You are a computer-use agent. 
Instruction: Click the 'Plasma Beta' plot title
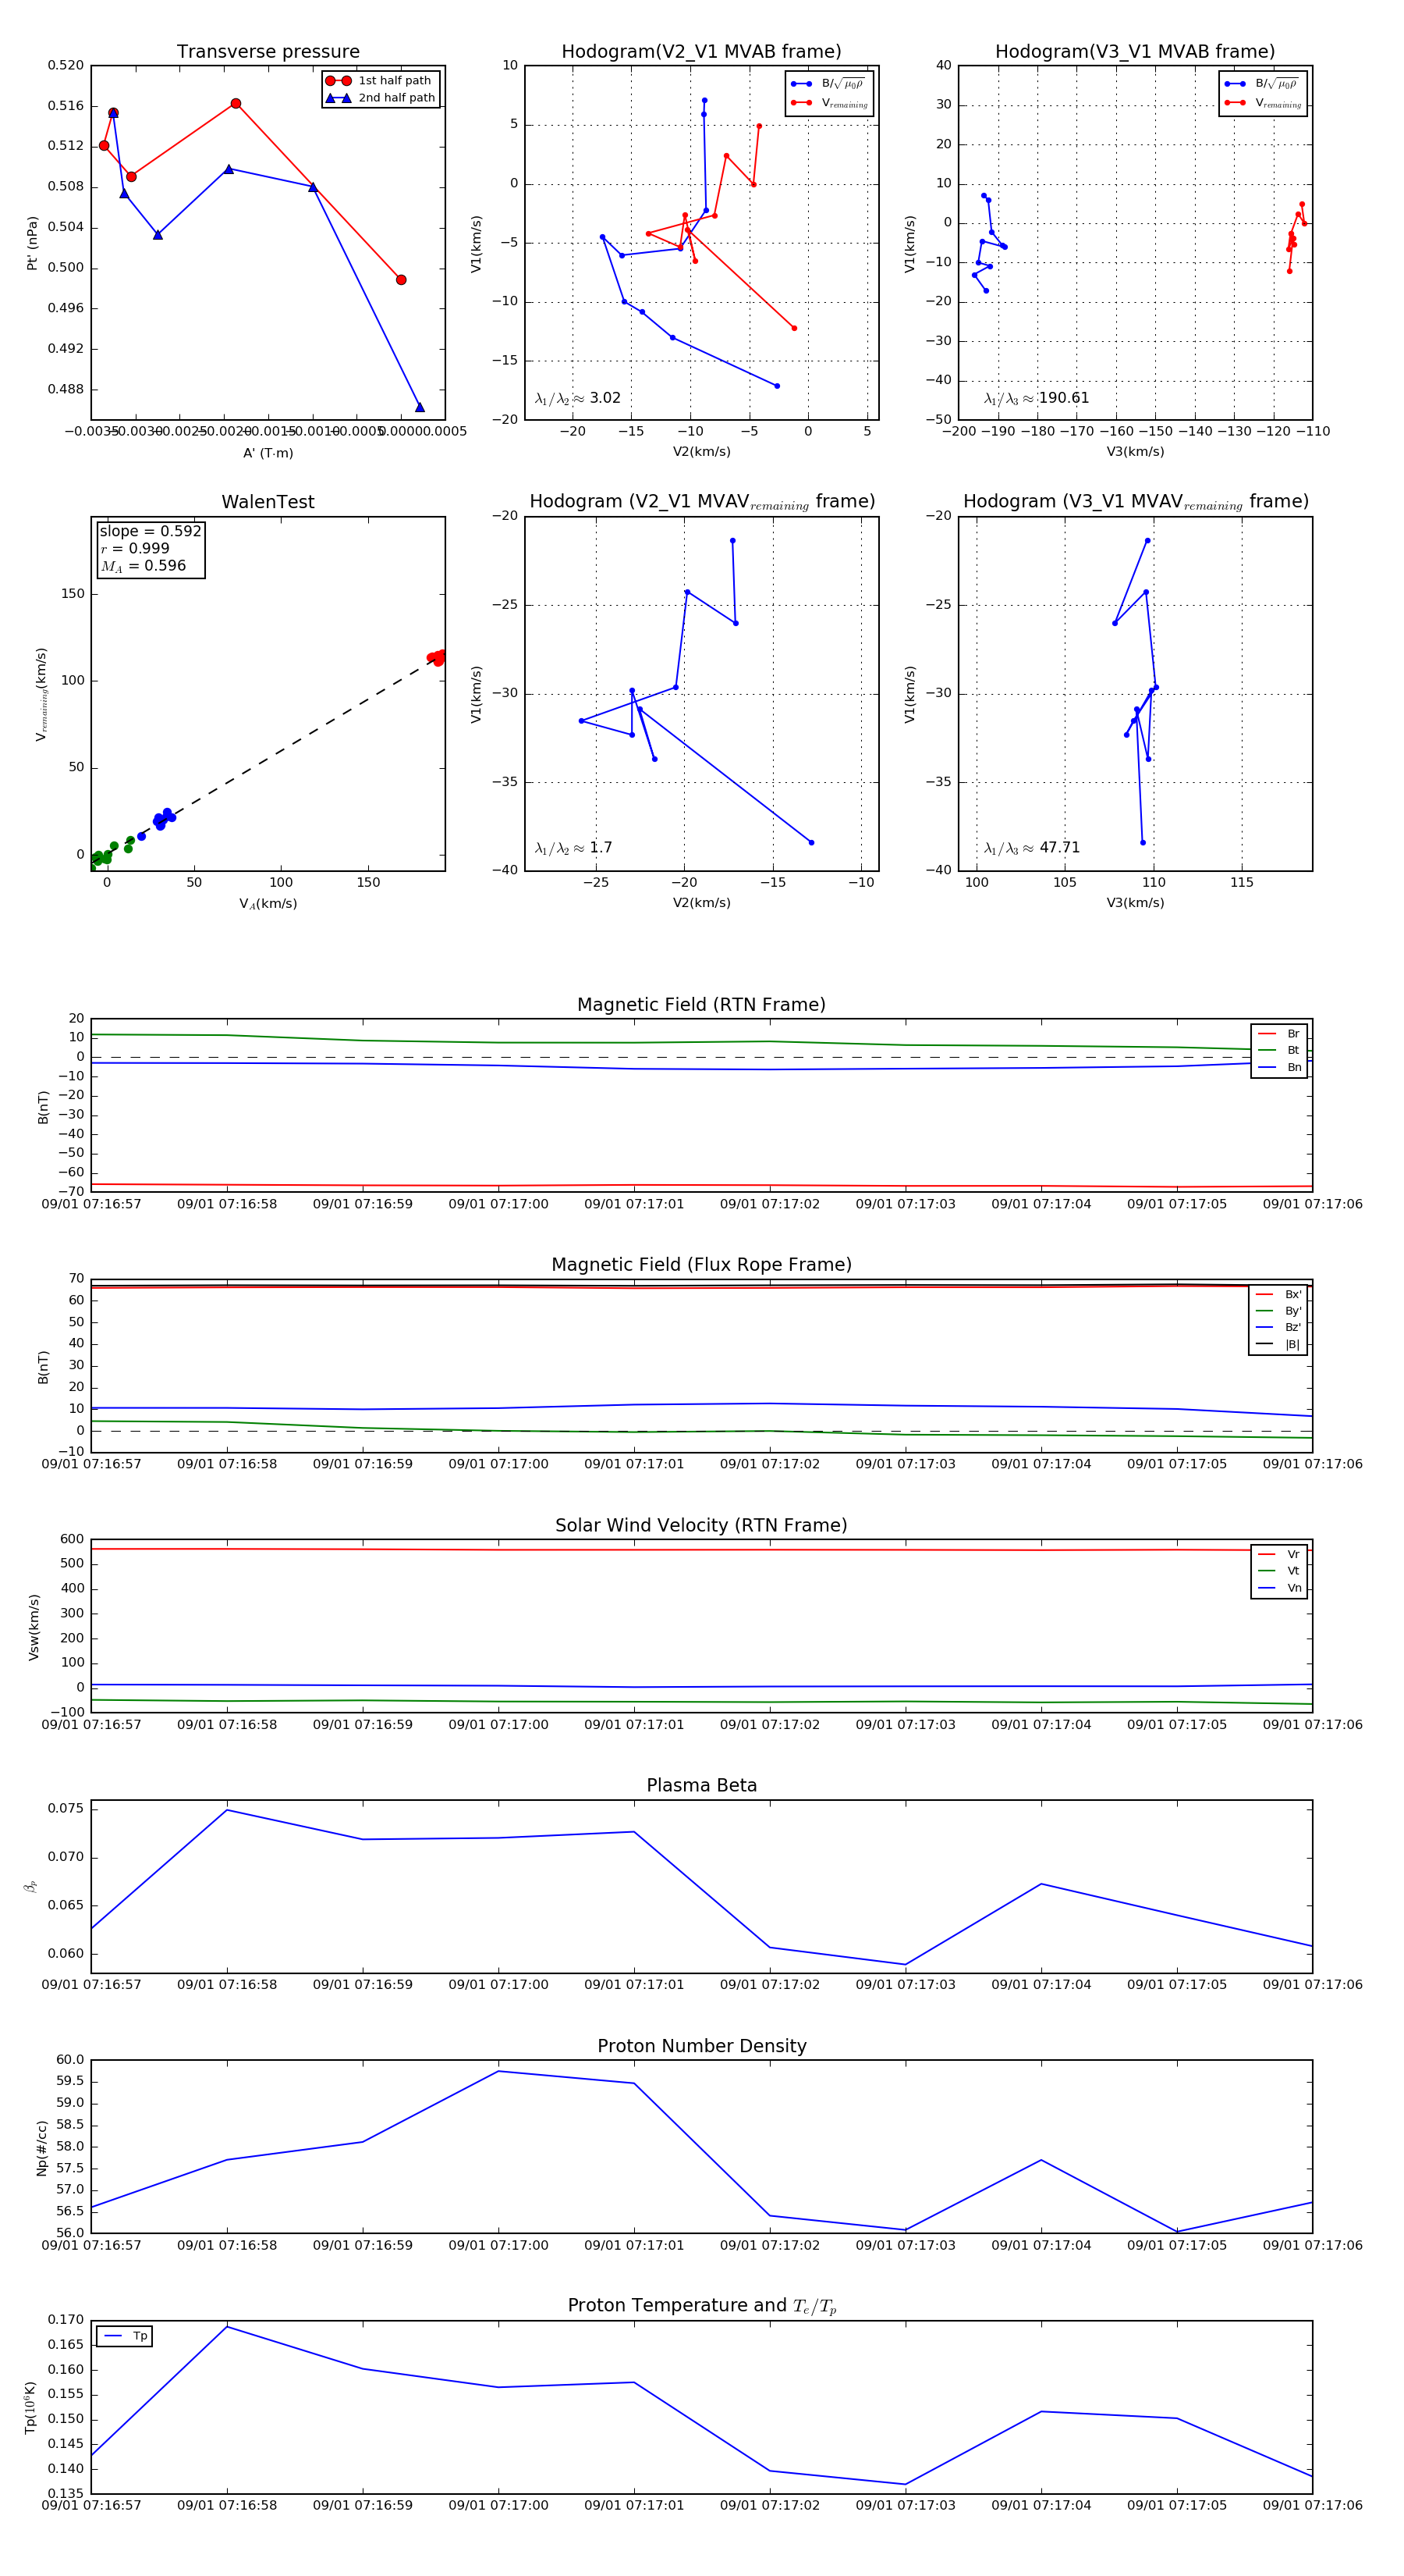click(x=701, y=1785)
